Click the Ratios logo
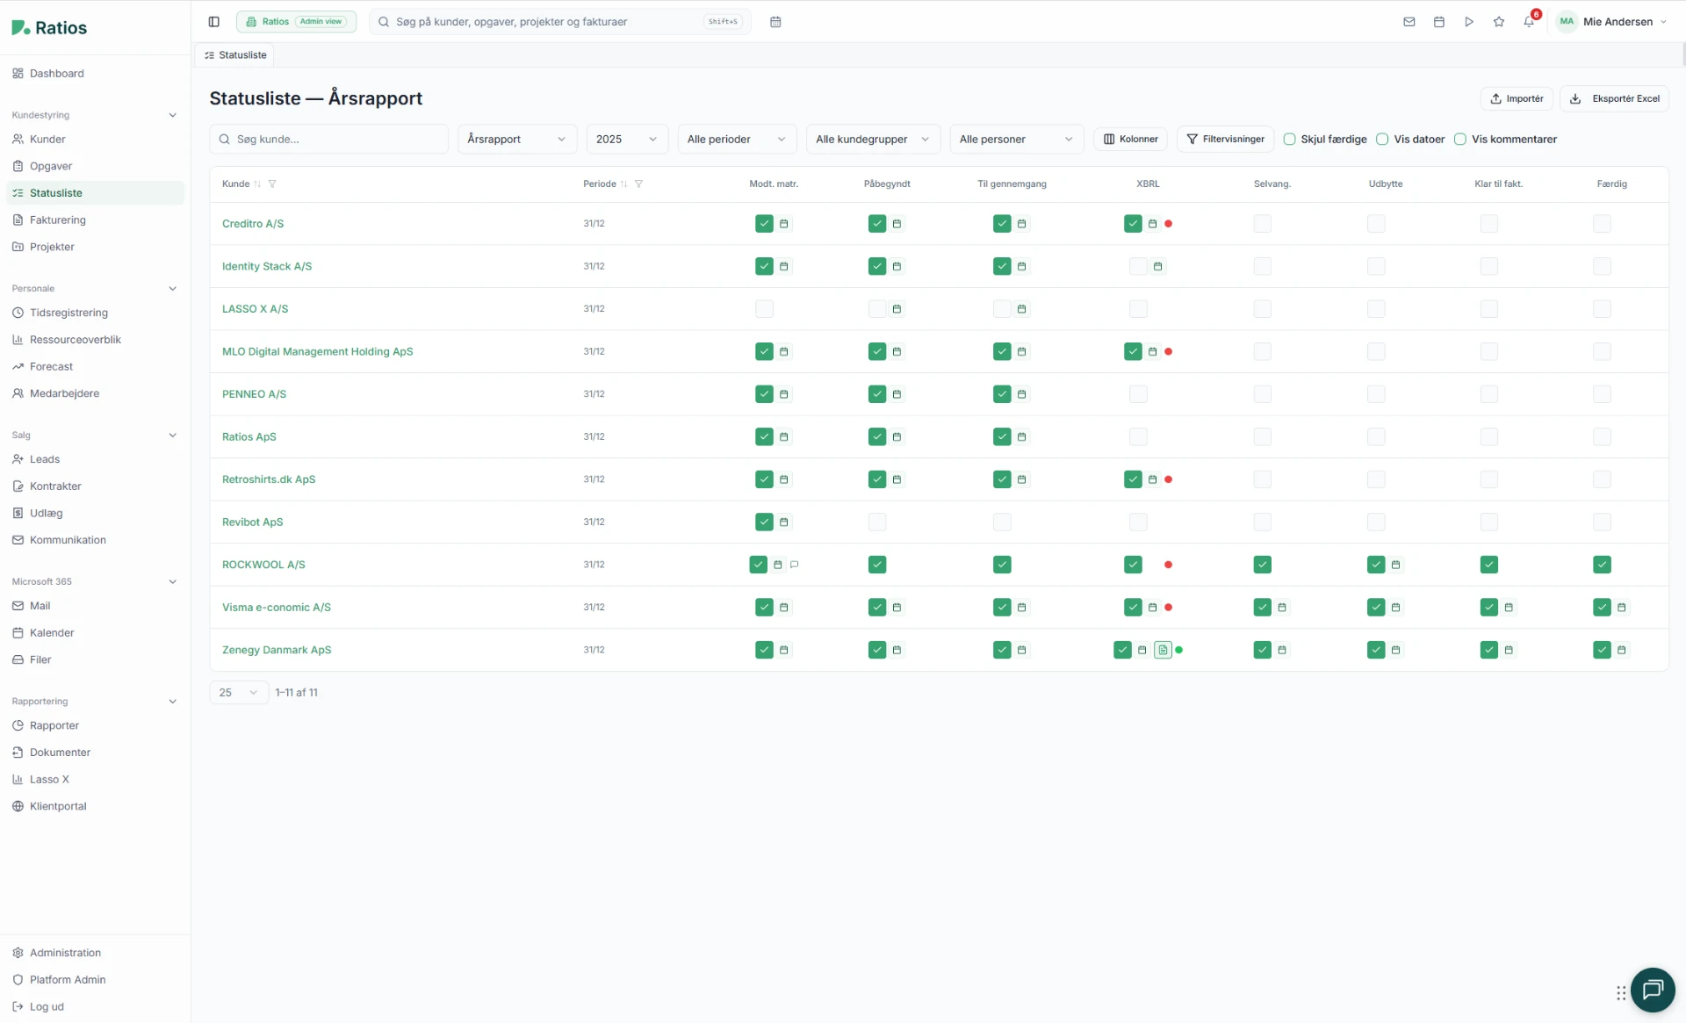 click(x=49, y=28)
